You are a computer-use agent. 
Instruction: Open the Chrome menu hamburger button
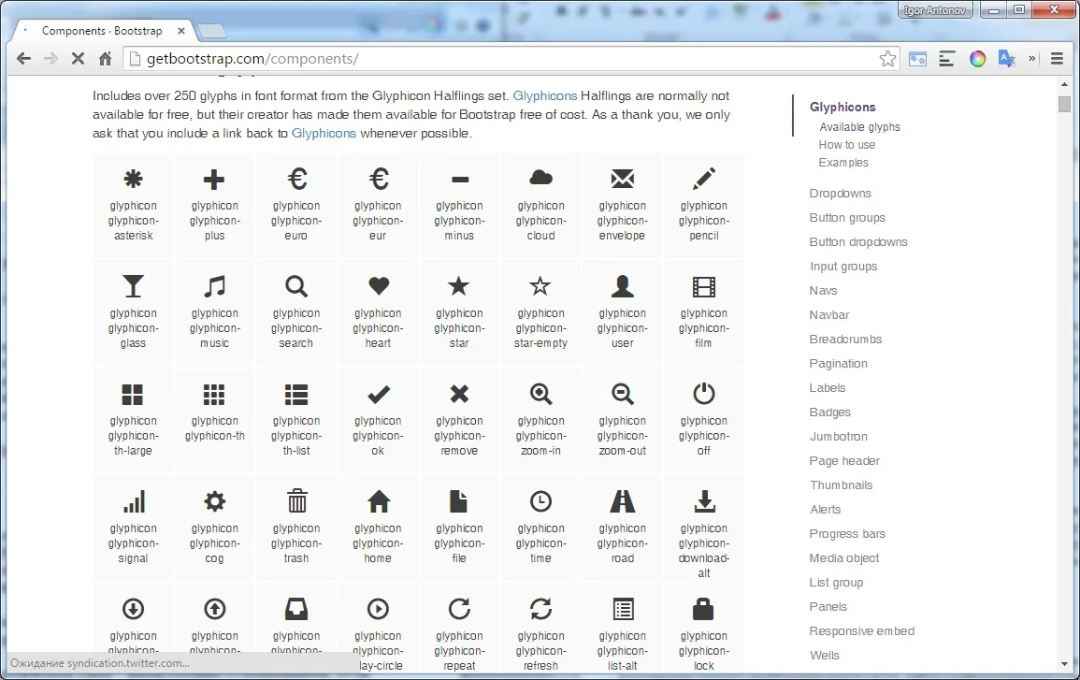click(1058, 59)
